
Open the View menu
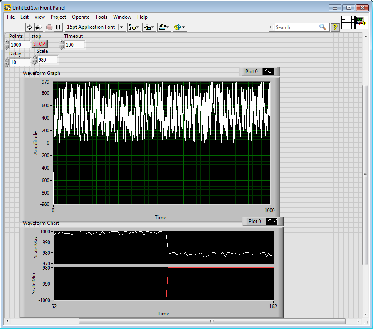pos(40,17)
